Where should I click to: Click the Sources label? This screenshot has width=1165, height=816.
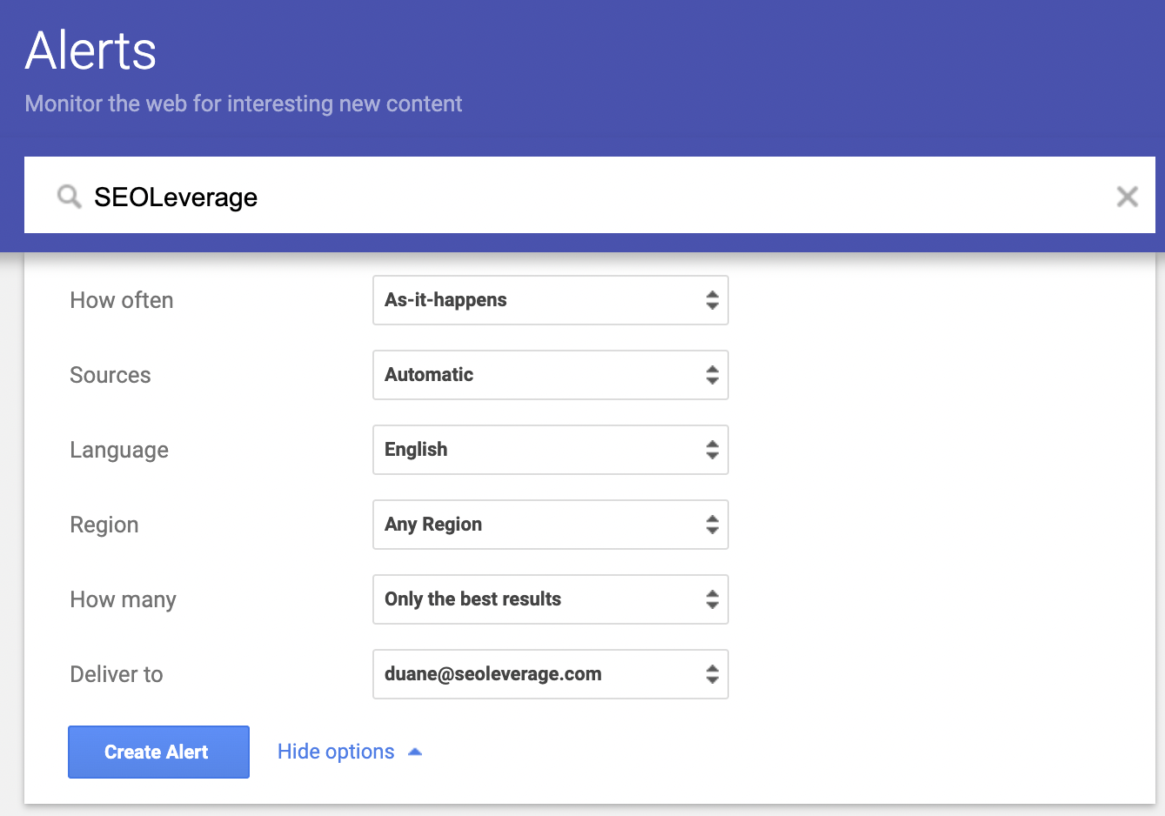point(110,375)
